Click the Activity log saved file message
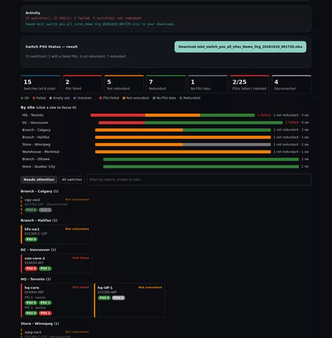This screenshot has height=338, width=332. (100, 24)
